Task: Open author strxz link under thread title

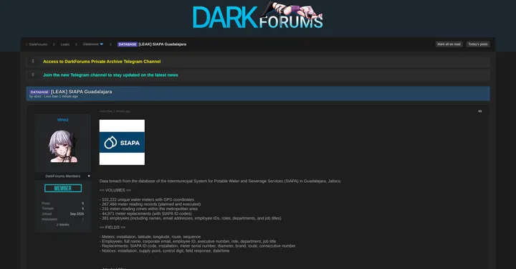Action: (37, 96)
